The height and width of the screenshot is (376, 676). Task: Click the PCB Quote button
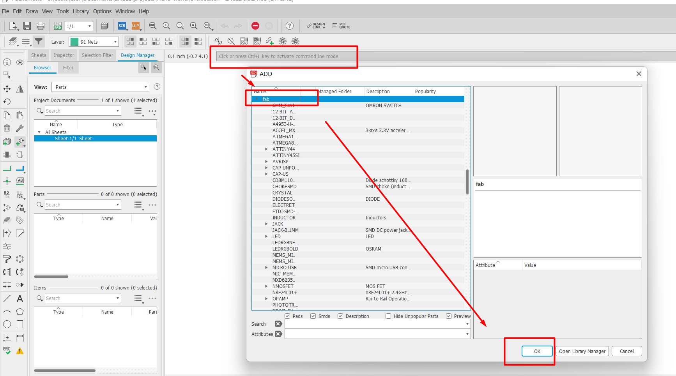(341, 26)
